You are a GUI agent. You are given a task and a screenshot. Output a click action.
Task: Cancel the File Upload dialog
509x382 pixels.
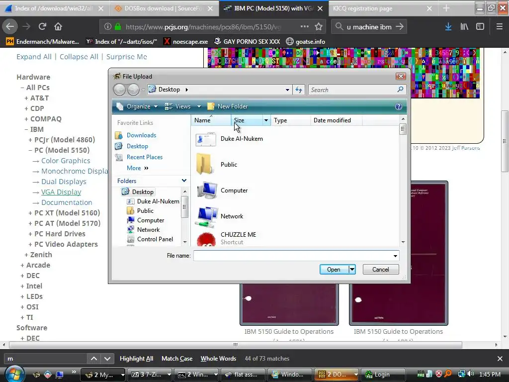pyautogui.click(x=380, y=269)
